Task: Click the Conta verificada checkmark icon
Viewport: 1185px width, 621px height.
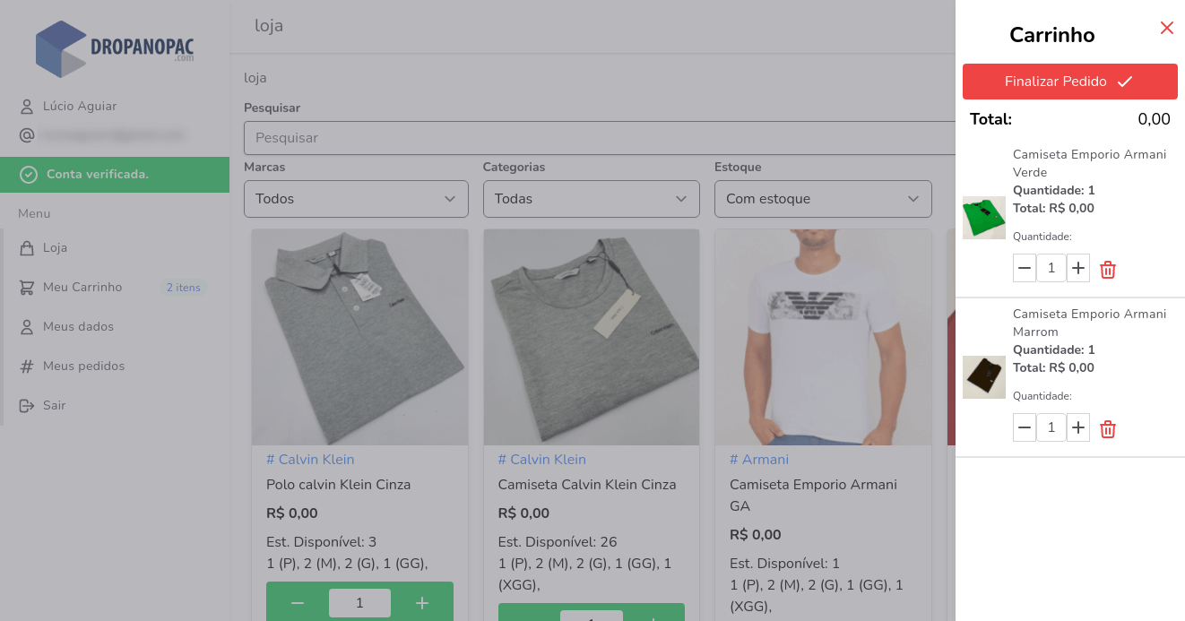Action: pyautogui.click(x=29, y=174)
